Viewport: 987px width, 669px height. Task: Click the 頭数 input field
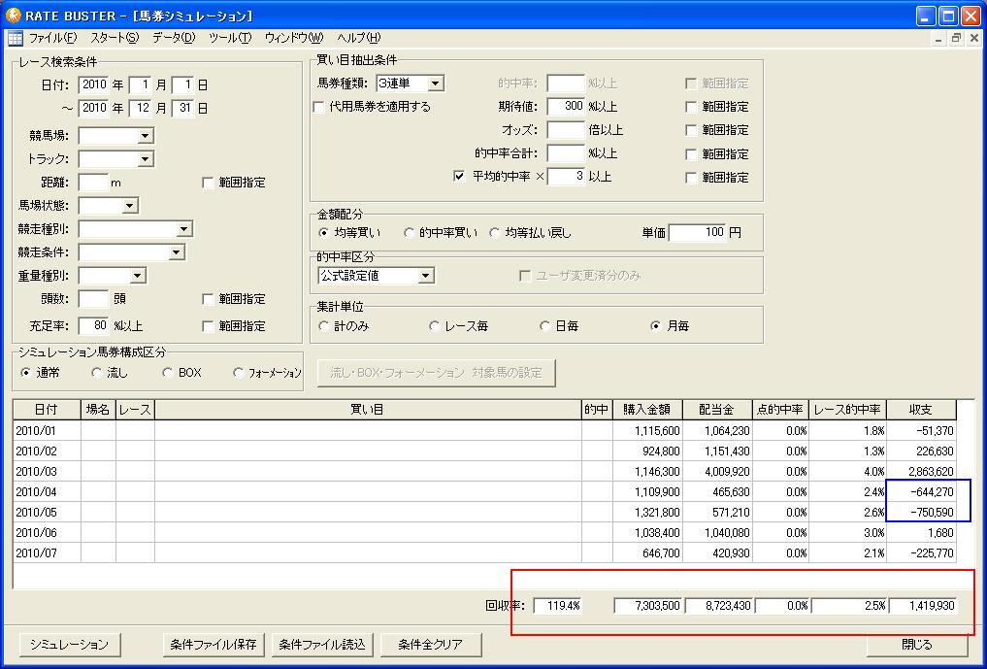click(94, 299)
